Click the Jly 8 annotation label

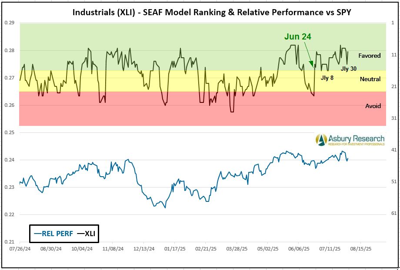point(327,78)
